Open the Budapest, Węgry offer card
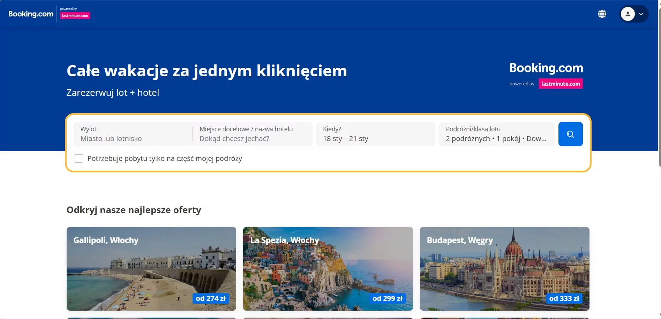This screenshot has height=319, width=661. (505, 269)
